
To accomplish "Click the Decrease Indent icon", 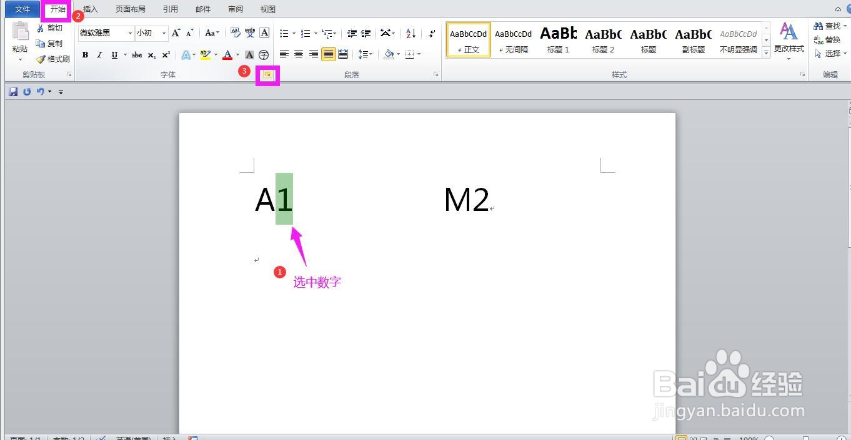I will coord(352,33).
